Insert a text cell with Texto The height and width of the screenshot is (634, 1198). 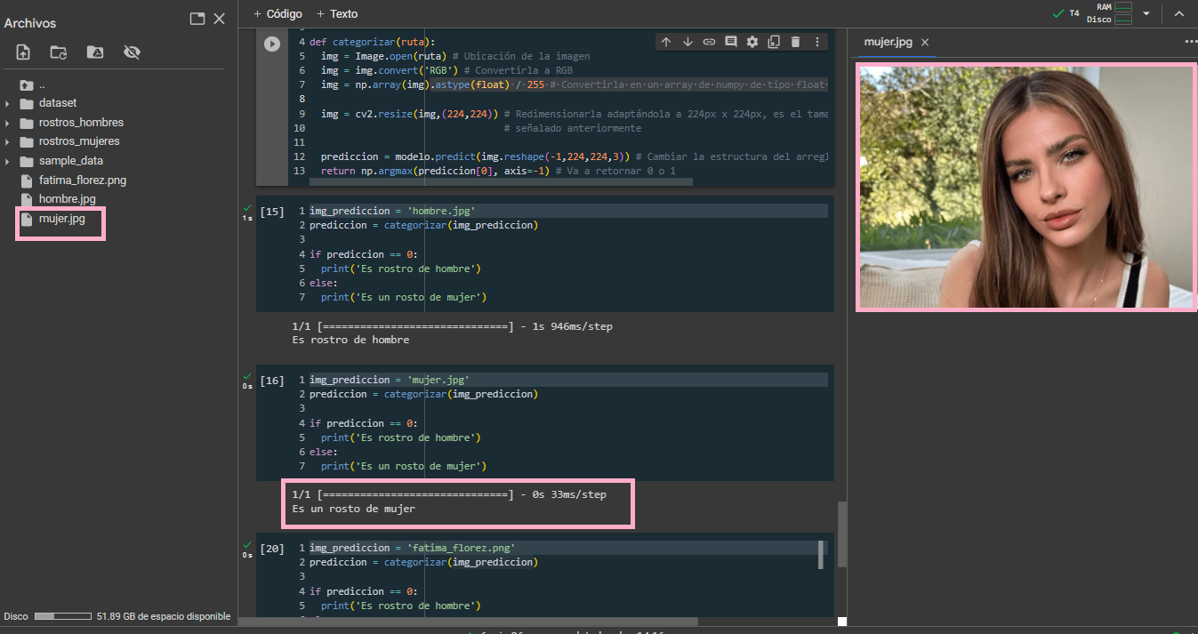(337, 14)
